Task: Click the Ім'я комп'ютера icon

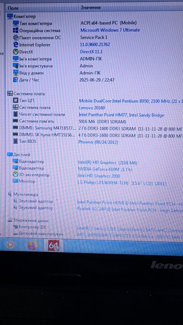Action: pyautogui.click(x=16, y=59)
